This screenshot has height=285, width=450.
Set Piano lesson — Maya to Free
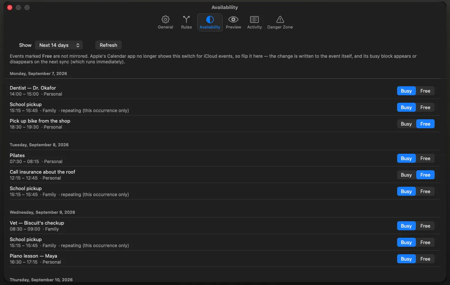point(425,259)
